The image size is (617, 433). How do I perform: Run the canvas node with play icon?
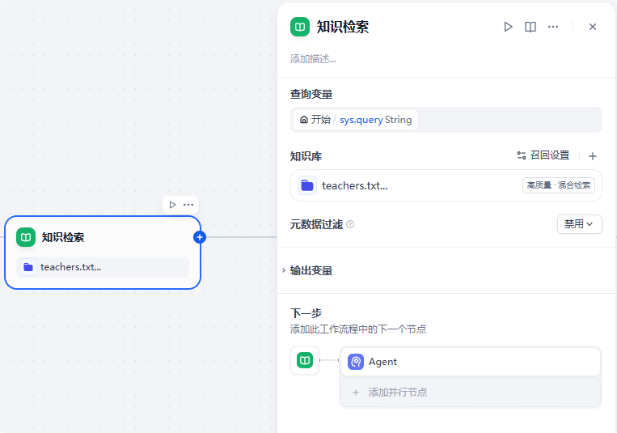click(172, 205)
